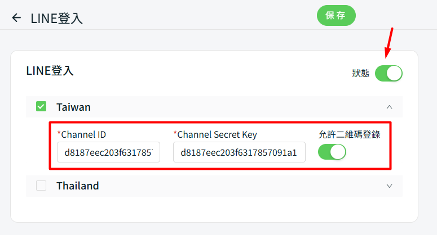Toggle the 狀態 status switch
The height and width of the screenshot is (235, 437).
click(389, 73)
